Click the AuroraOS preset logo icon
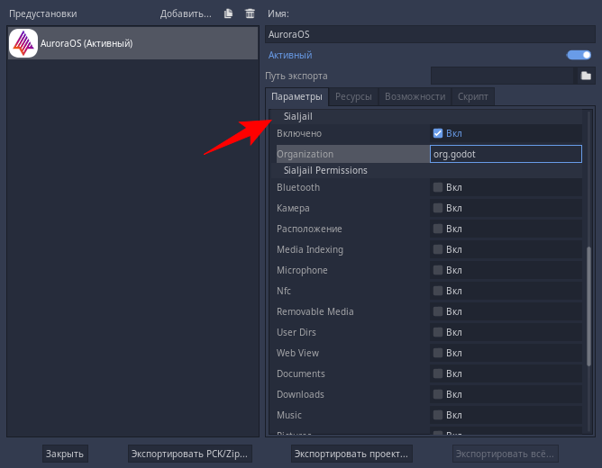The image size is (602, 468). pyautogui.click(x=23, y=43)
